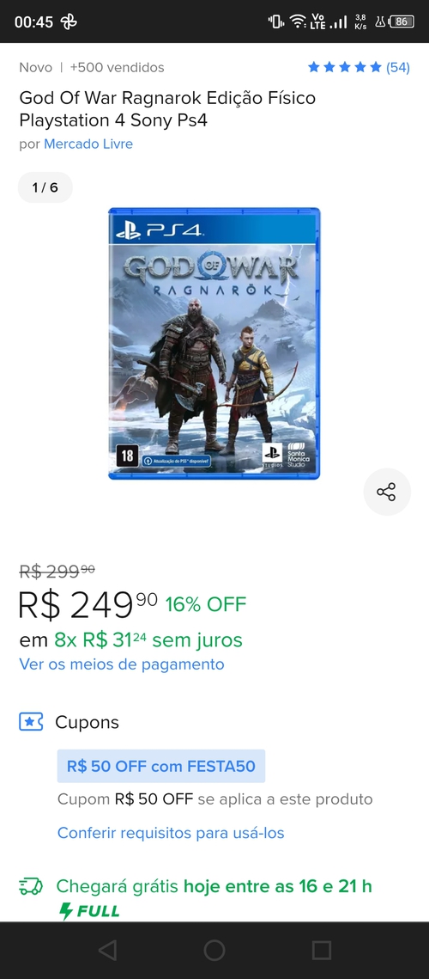The width and height of the screenshot is (429, 979).
Task: Tap the FULL lightning badge
Action: tap(88, 911)
